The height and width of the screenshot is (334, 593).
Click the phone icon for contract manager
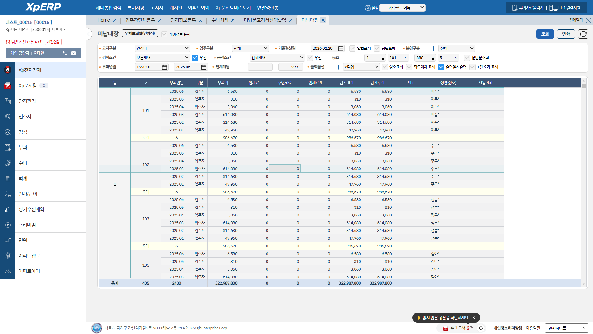click(65, 53)
